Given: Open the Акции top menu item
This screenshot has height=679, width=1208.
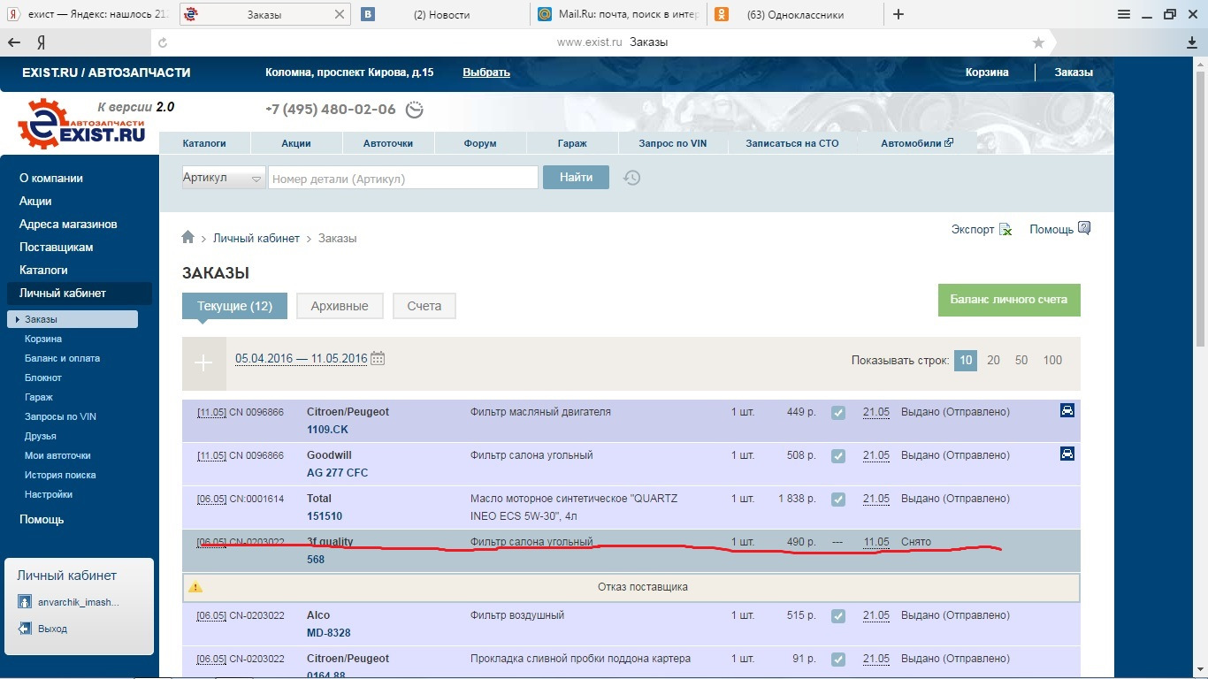Looking at the screenshot, I should 296,142.
